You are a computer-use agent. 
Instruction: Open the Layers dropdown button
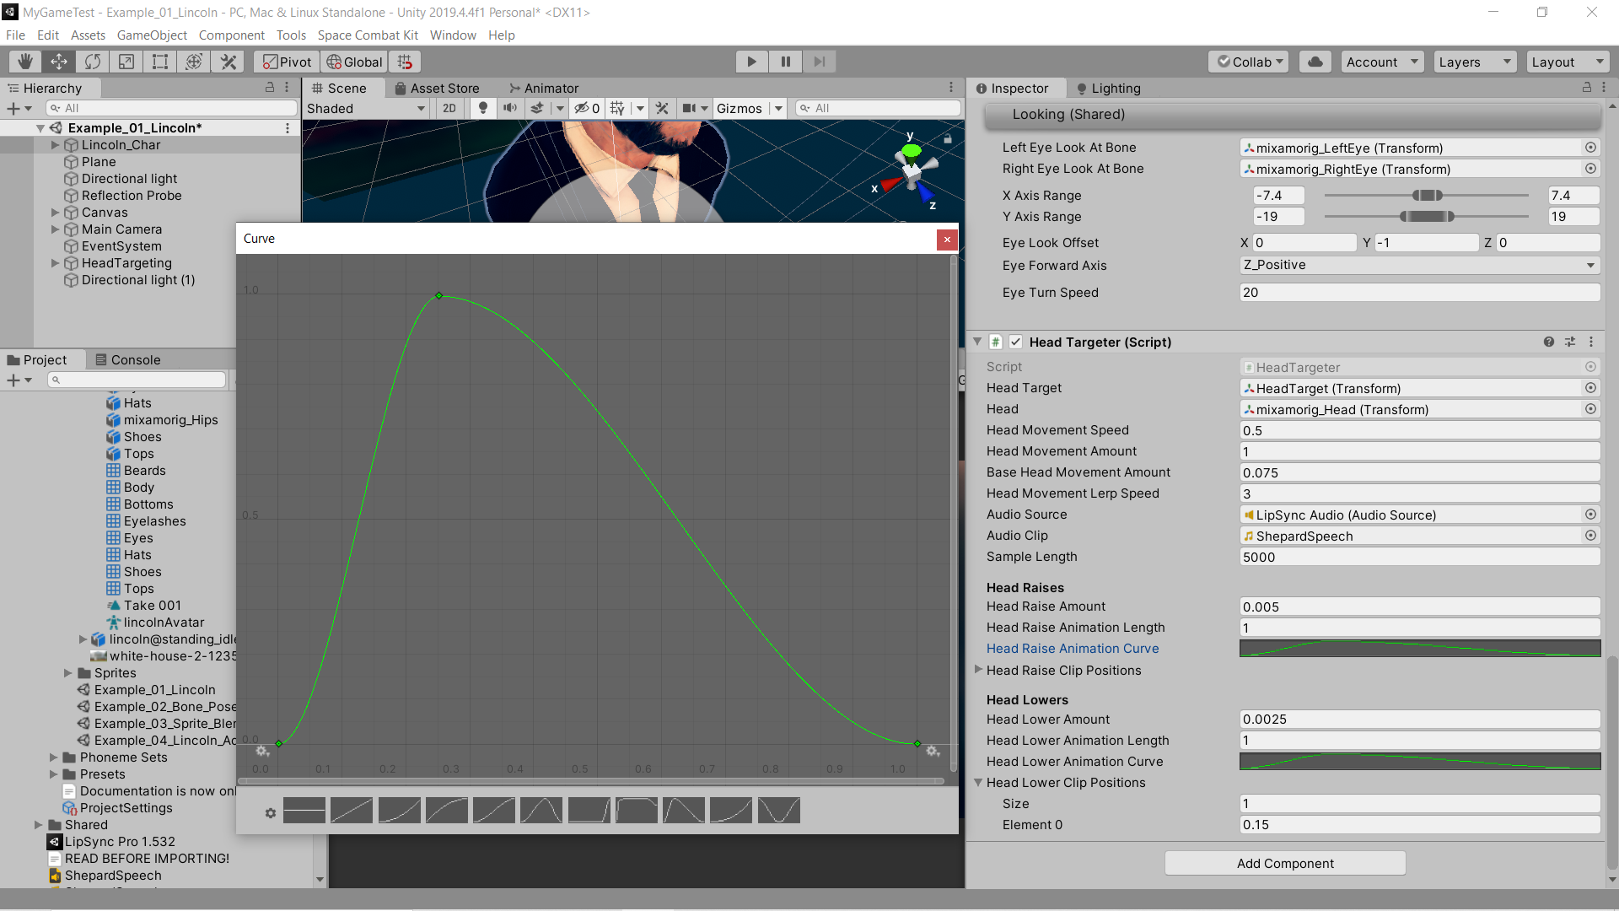click(1473, 62)
